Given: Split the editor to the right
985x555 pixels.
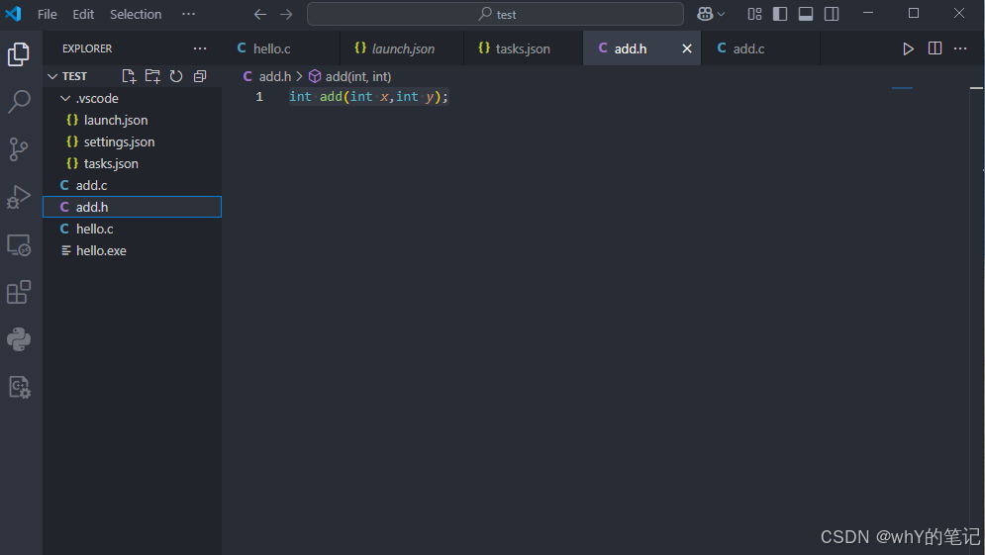Looking at the screenshot, I should 935,48.
